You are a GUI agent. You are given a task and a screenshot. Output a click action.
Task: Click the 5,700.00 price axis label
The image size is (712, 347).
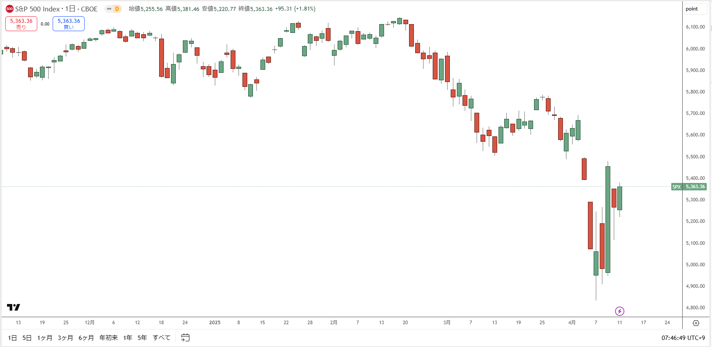pos(695,113)
